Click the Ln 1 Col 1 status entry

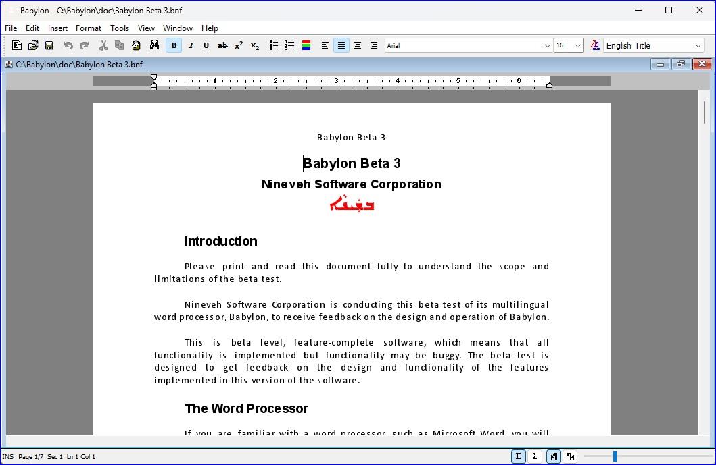[x=81, y=456]
